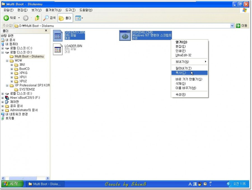Expand the BootCD folder node
The image size is (252, 190).
[x=12, y=69]
